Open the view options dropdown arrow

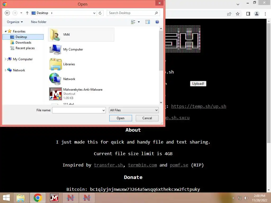click(x=139, y=22)
